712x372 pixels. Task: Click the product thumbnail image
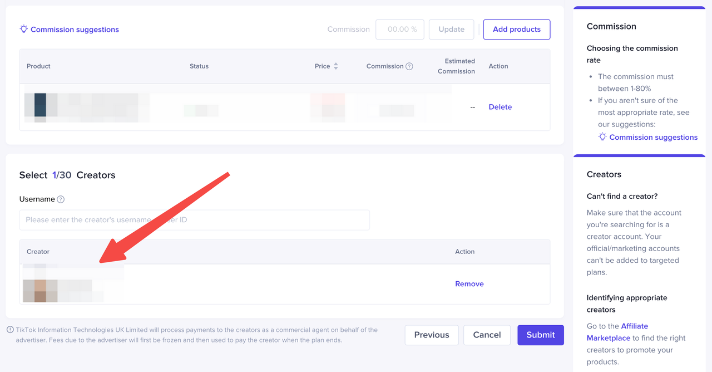pyautogui.click(x=40, y=106)
